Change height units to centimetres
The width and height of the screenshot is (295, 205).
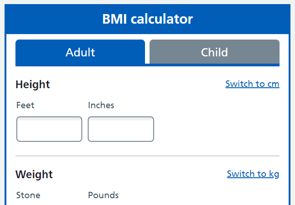click(252, 84)
